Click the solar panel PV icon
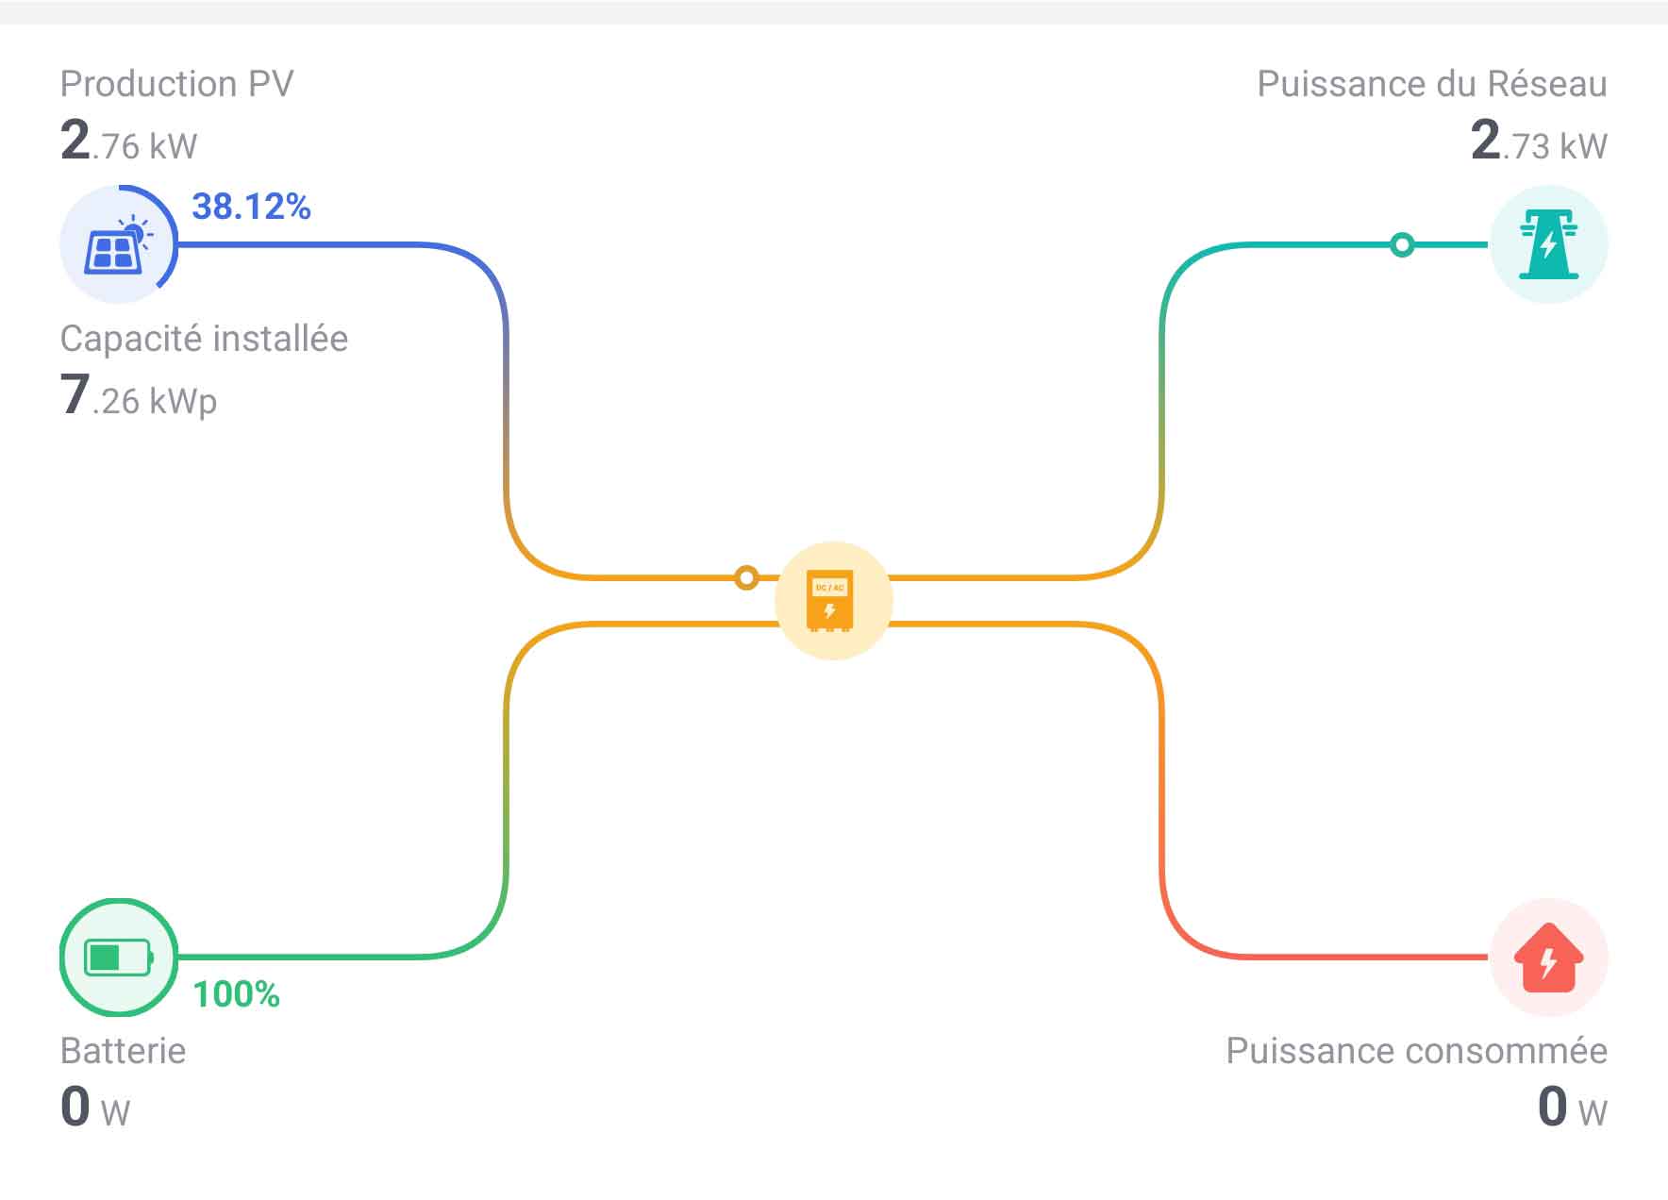 coord(118,244)
